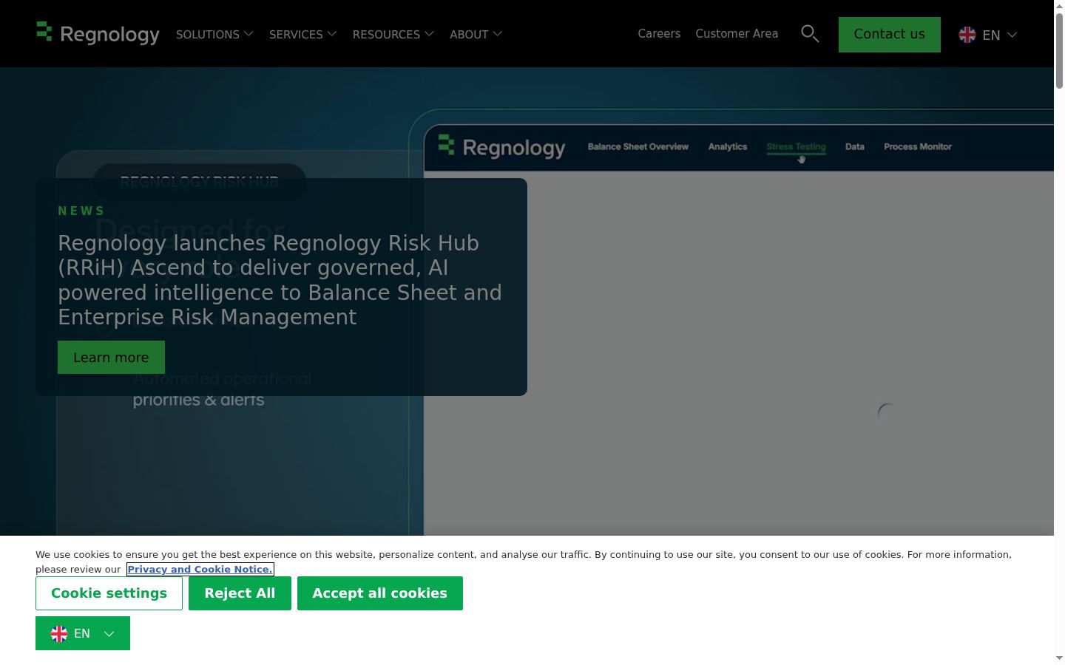Select Balance Sheet Overview tab in the preview

(638, 147)
